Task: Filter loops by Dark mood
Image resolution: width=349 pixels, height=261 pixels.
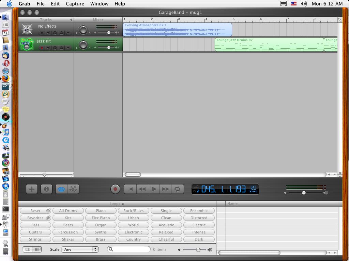Action: (199, 239)
